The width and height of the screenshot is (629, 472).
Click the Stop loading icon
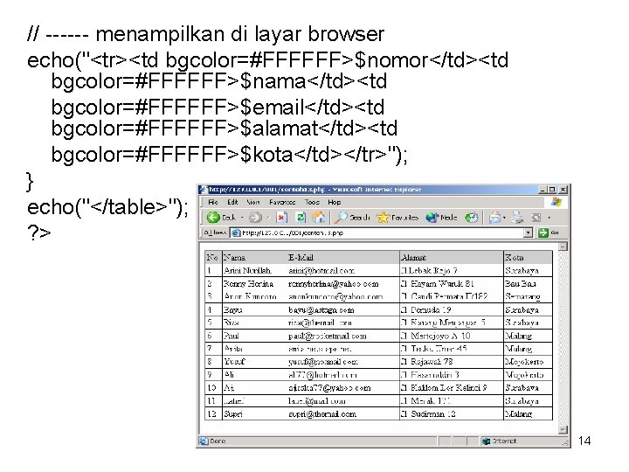tap(282, 218)
